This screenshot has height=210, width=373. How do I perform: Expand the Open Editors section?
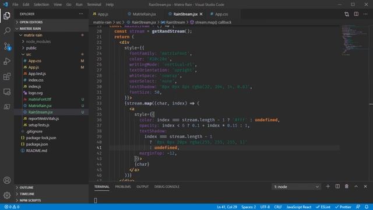pos(51,22)
